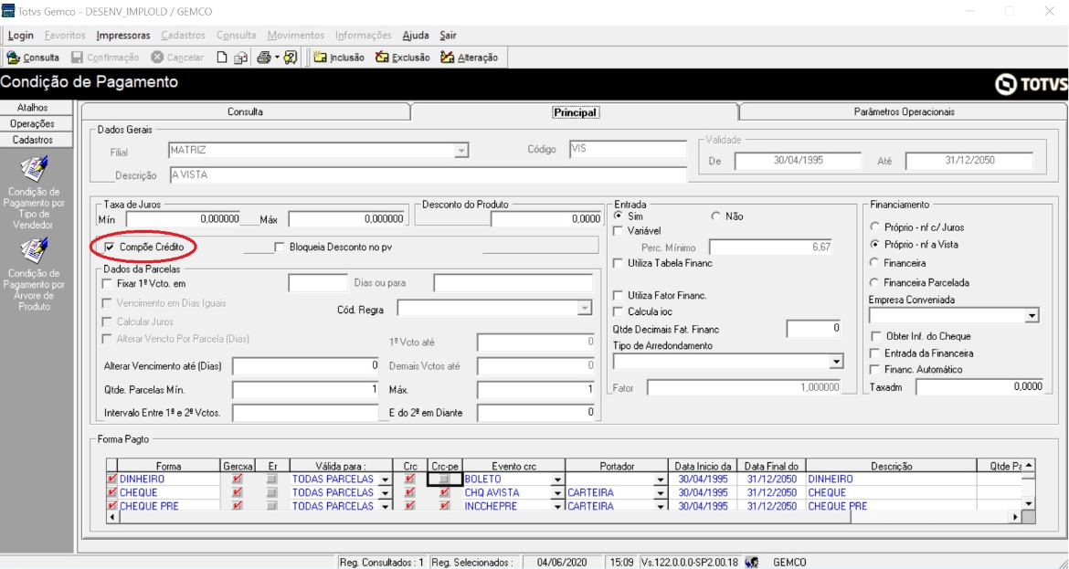Click the Descrição field containing A VISTA
Image resolution: width=1069 pixels, height=569 pixels.
click(x=428, y=175)
